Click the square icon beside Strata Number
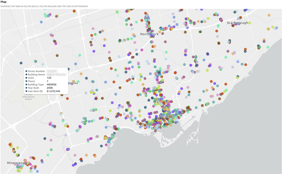282x174 pixels. pos(26,71)
